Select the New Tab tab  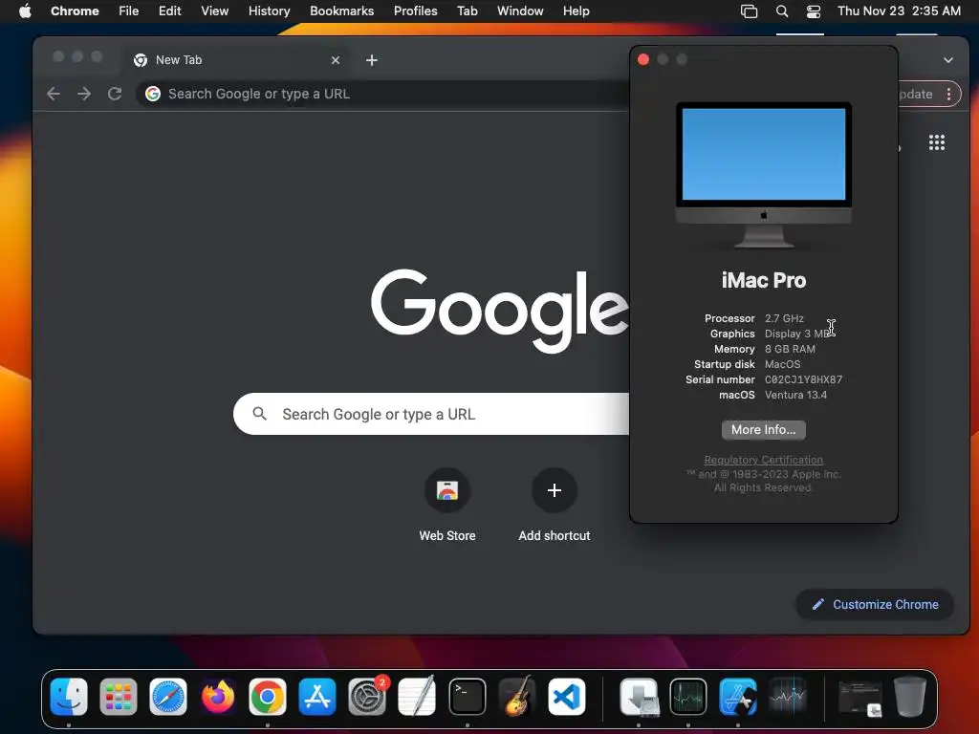coord(236,60)
